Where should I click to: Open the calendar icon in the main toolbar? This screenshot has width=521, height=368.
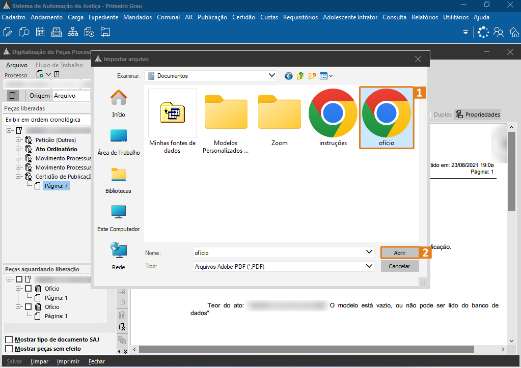40,32
